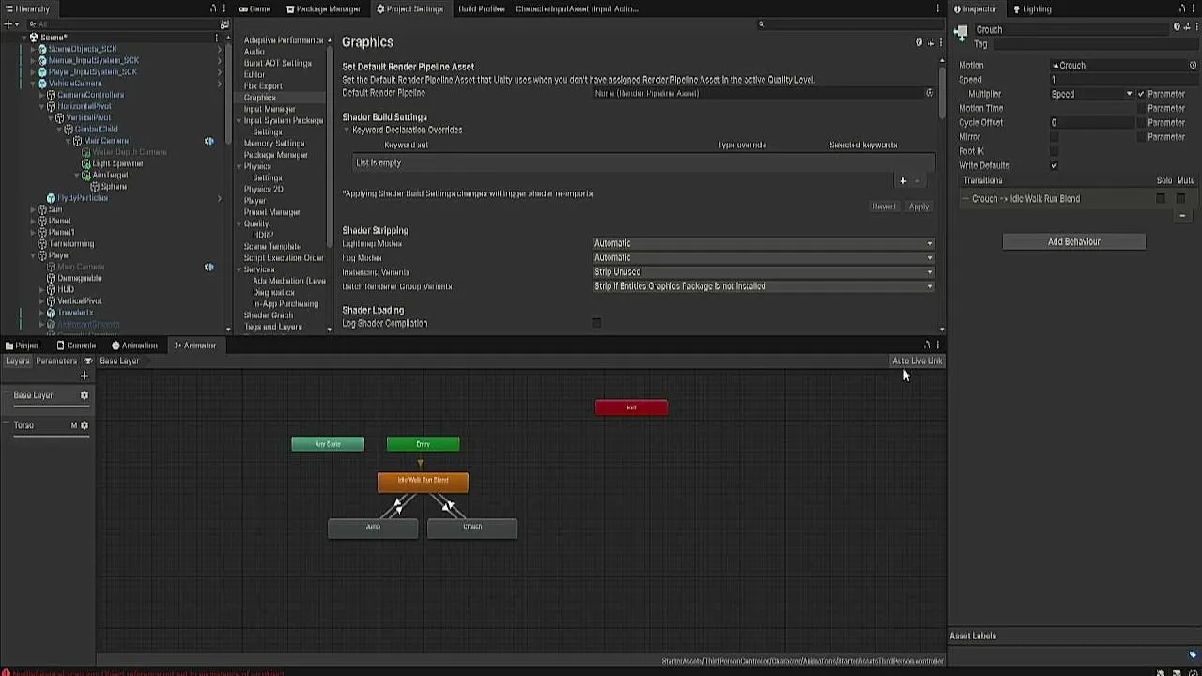Open Base Layer gear settings

[84, 395]
